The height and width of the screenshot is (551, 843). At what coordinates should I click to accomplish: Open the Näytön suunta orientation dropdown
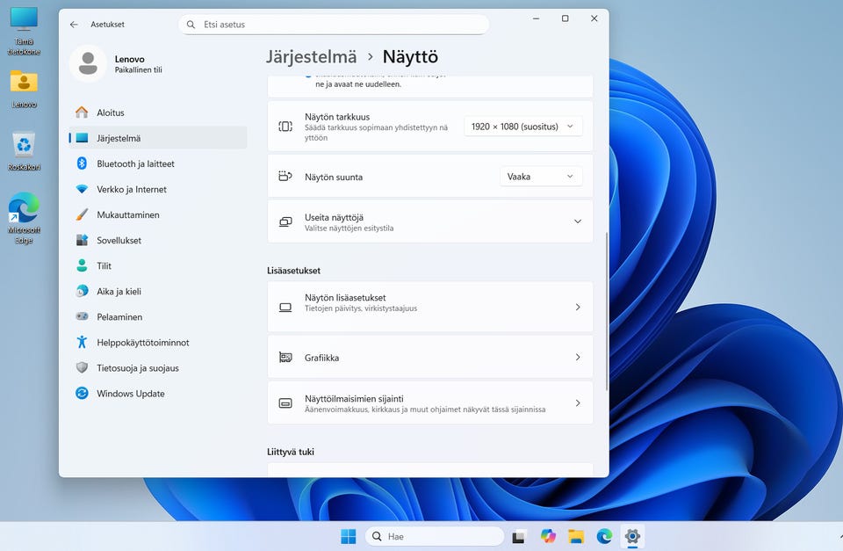coord(540,177)
